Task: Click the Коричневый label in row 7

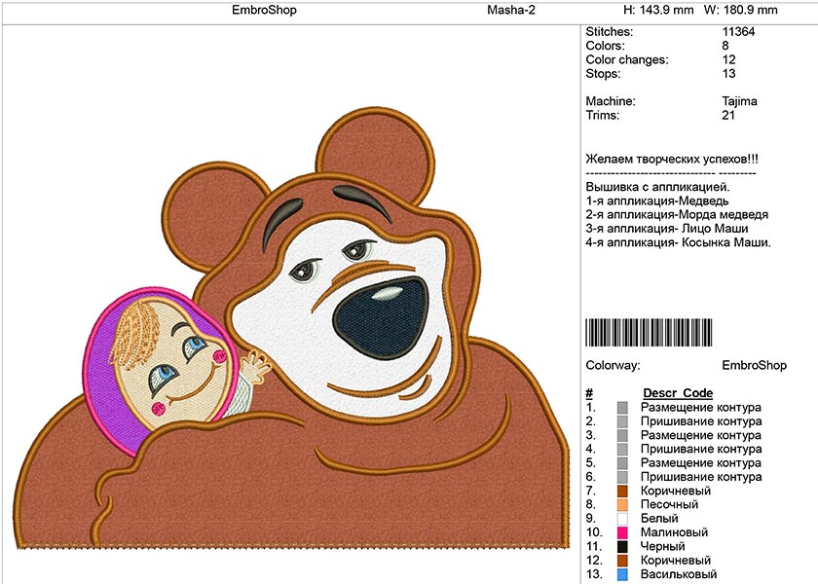Action: pyautogui.click(x=675, y=492)
